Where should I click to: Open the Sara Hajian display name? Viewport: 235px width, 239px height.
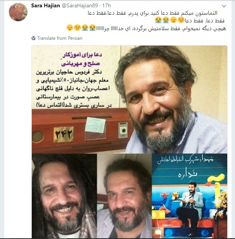45,6
